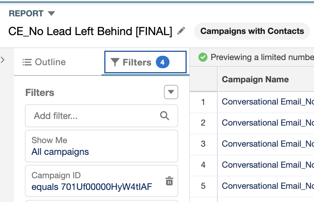314x202 pixels.
Task: Open the REPORT dropdown arrow
Action: (x=52, y=13)
